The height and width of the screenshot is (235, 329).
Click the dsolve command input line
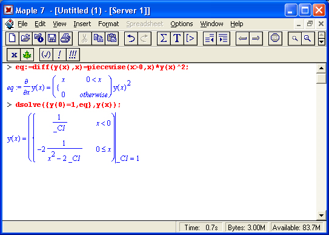(68, 105)
